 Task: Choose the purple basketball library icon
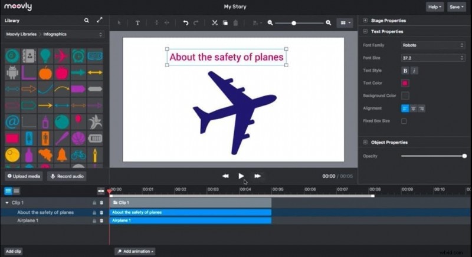coord(78,139)
